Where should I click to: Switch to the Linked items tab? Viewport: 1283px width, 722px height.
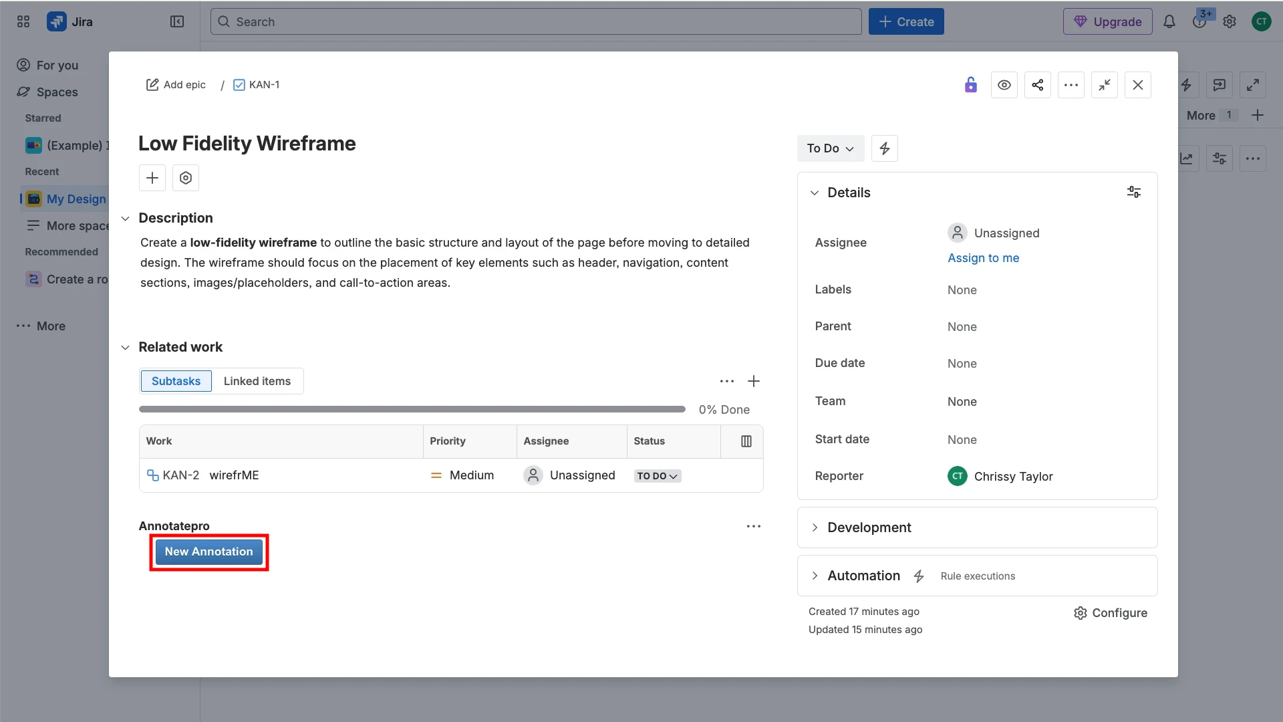click(257, 381)
